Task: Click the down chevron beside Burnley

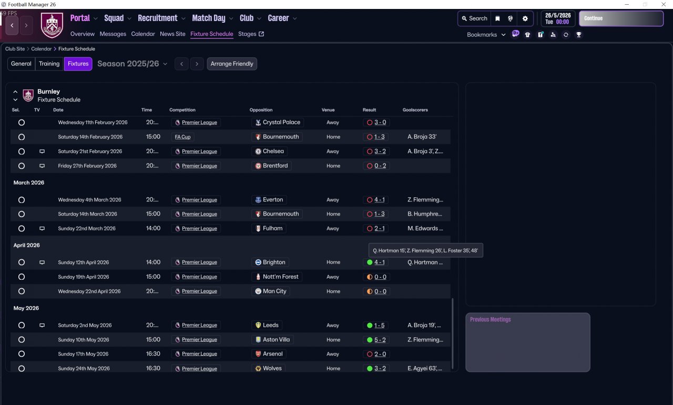Action: click(x=15, y=99)
